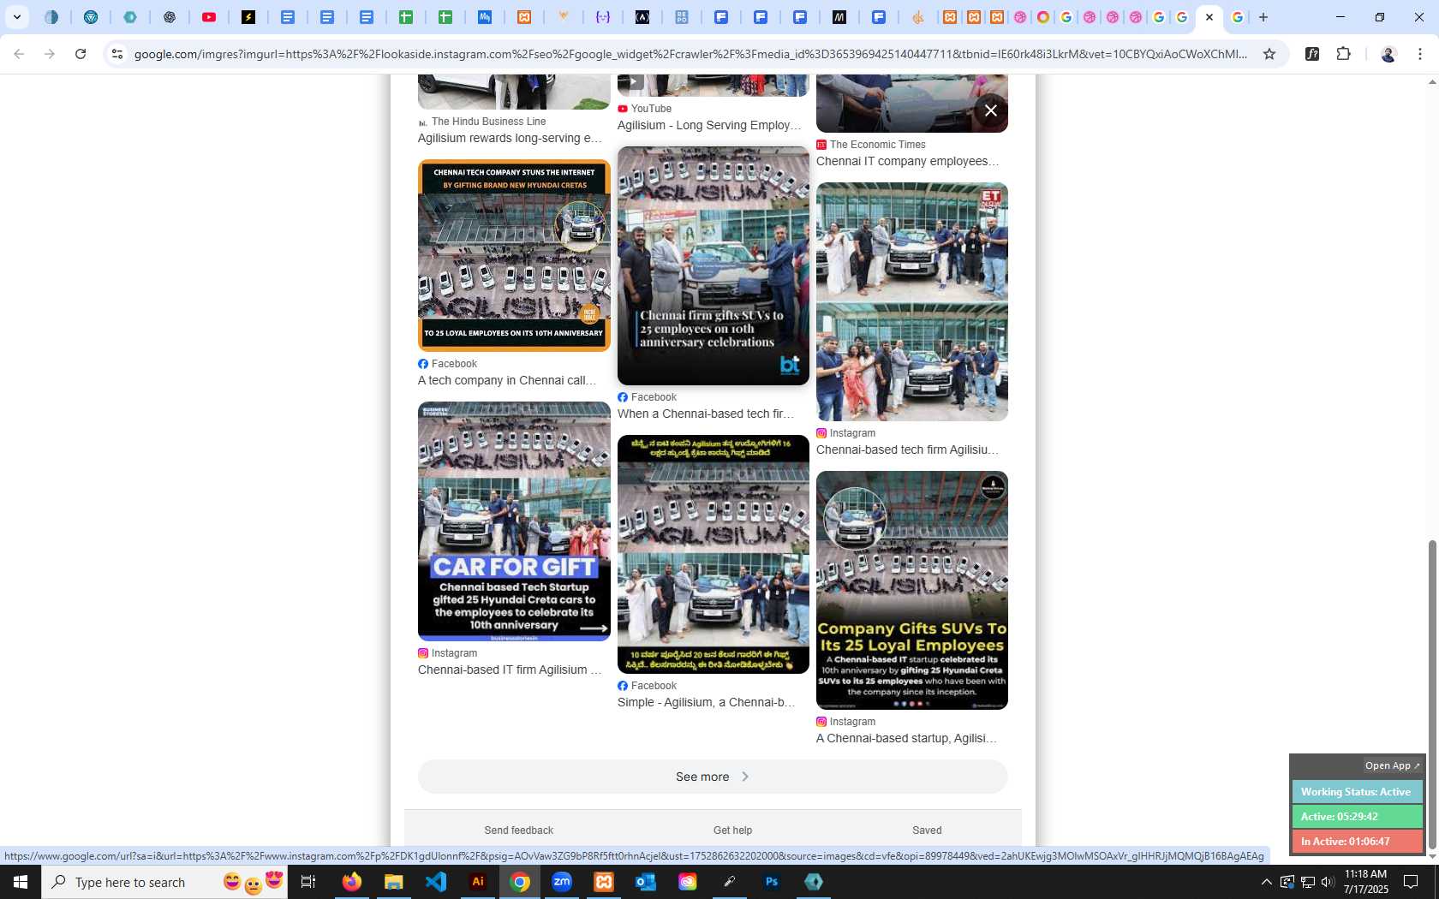1439x899 pixels.
Task: Open Outlook from the taskbar
Action: point(646,882)
